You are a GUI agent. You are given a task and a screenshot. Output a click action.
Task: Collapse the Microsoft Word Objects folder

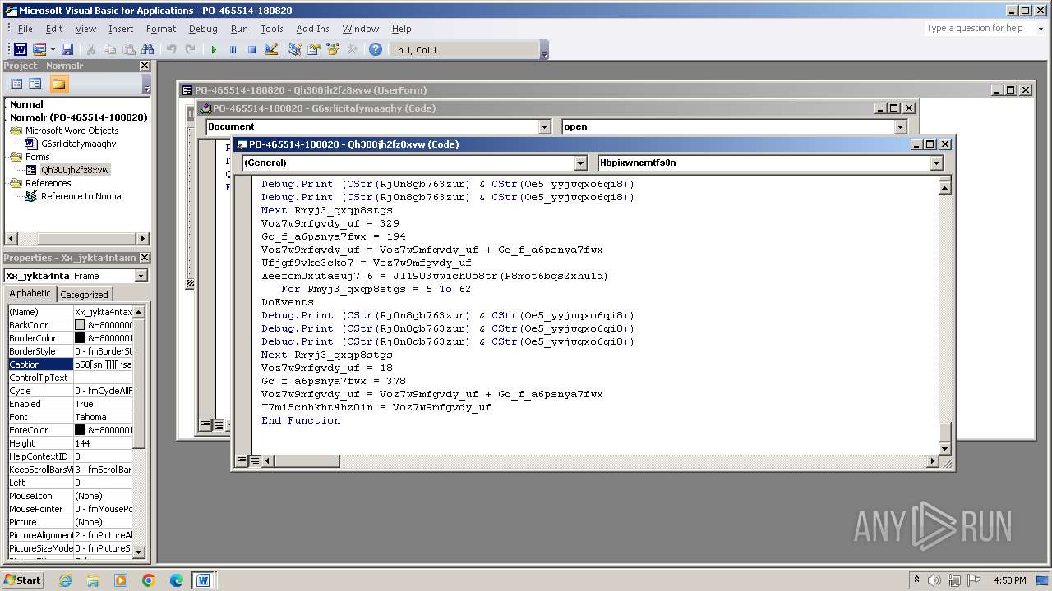(16, 131)
